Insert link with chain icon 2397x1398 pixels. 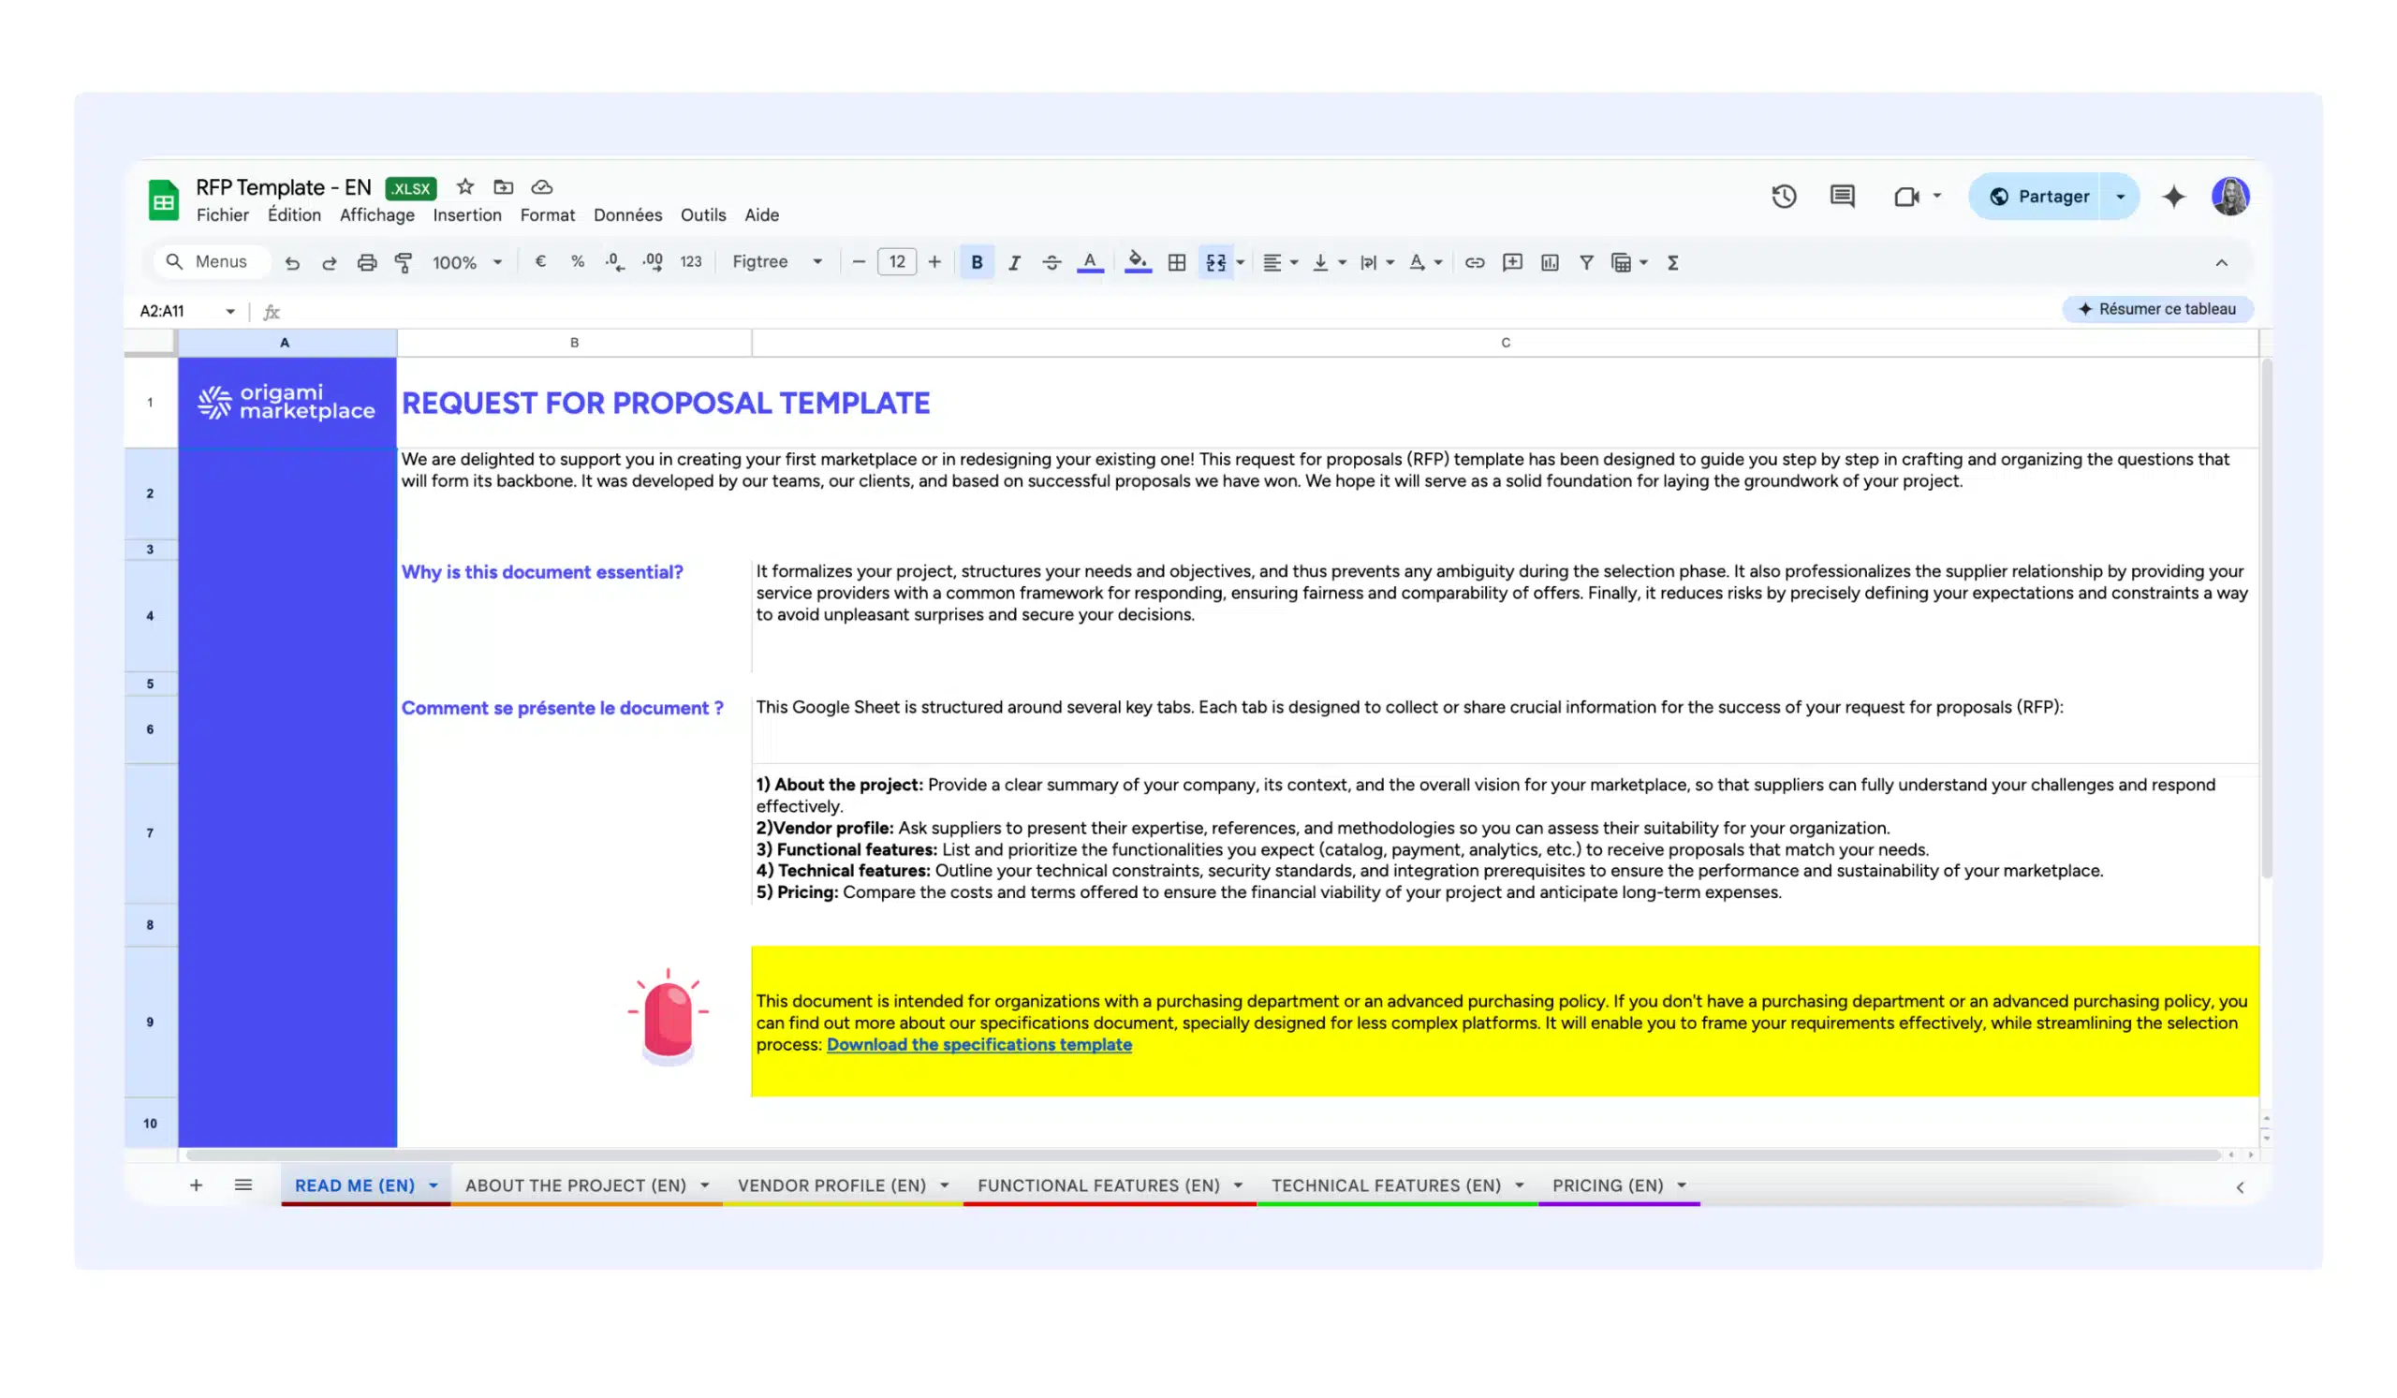pyautogui.click(x=1475, y=262)
